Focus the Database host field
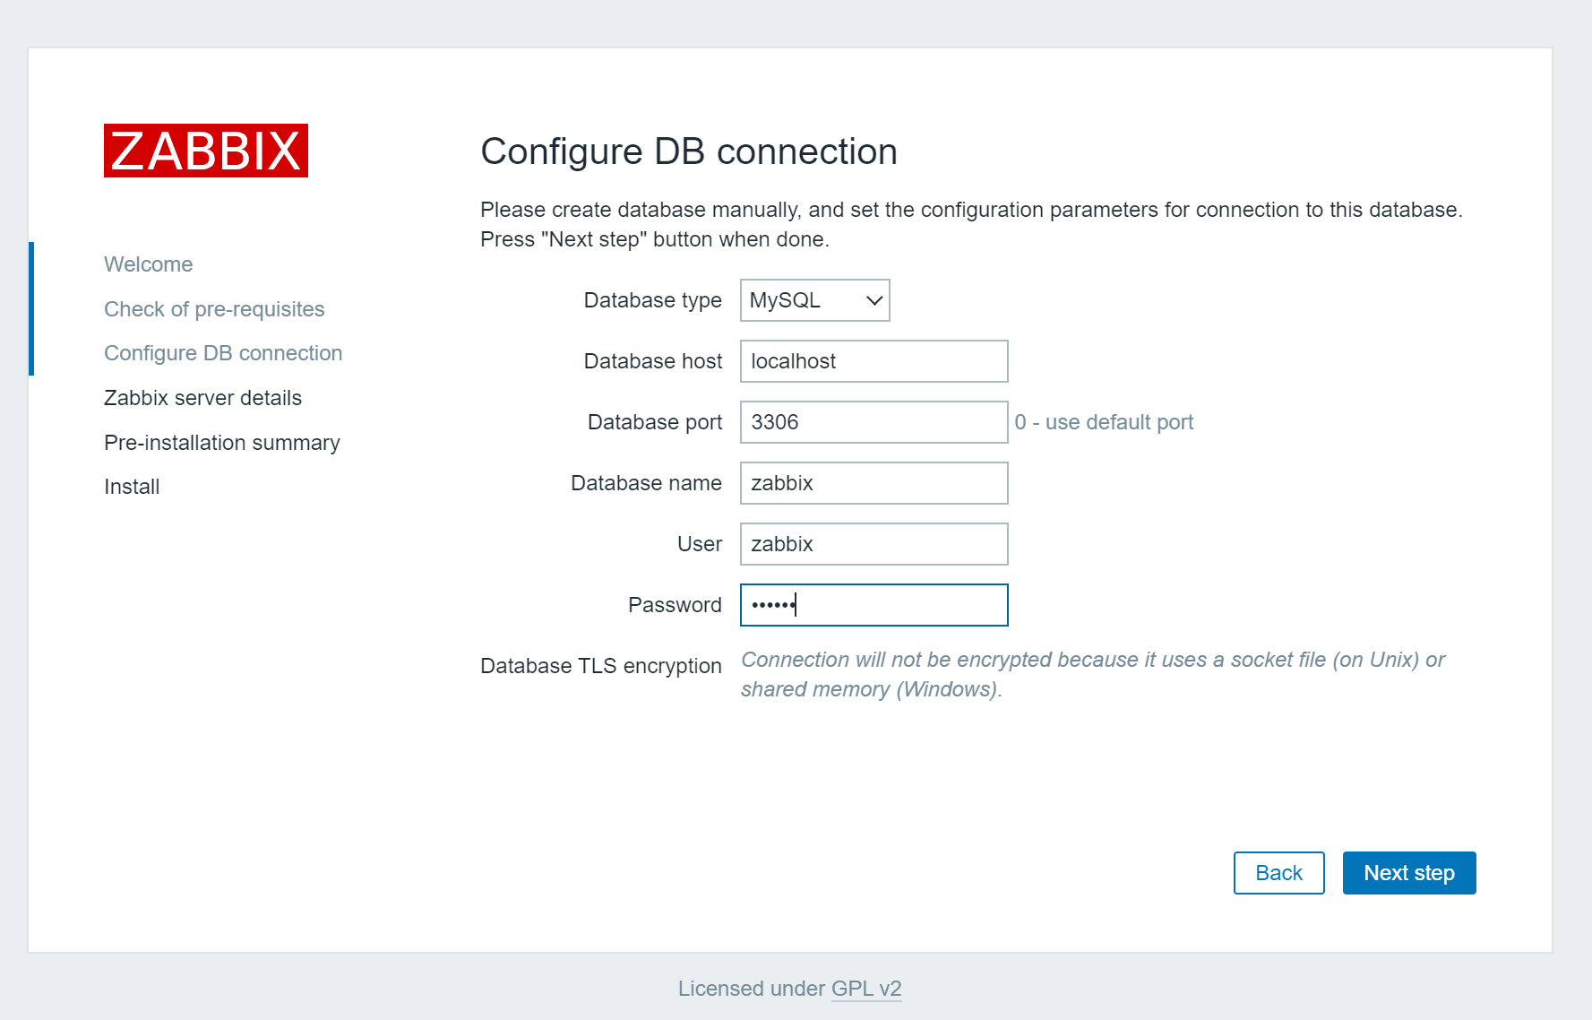Image resolution: width=1592 pixels, height=1020 pixels. (873, 361)
